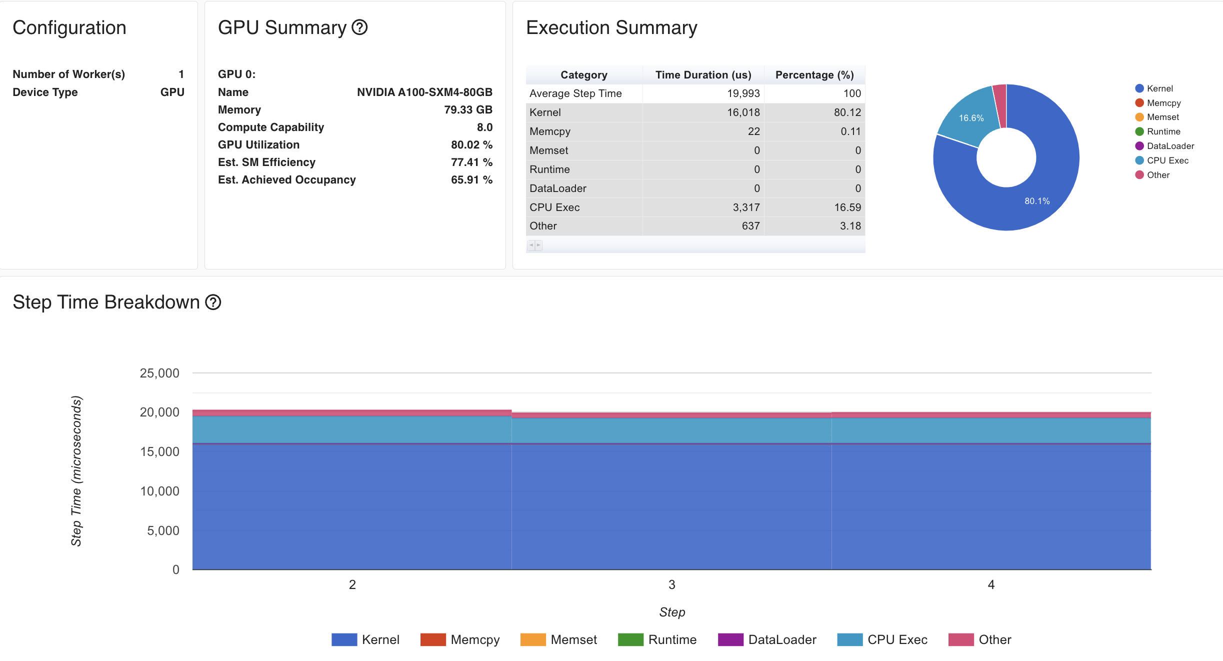Image resolution: width=1223 pixels, height=661 pixels.
Task: Click the table scroll-left arrow
Action: point(531,245)
